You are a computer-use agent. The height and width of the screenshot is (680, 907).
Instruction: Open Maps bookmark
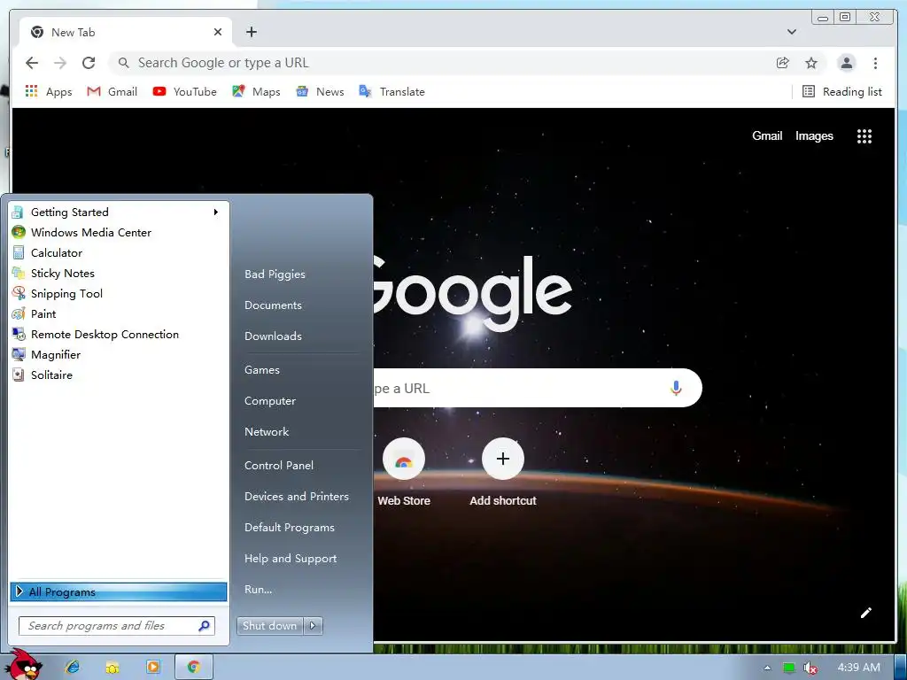(x=256, y=91)
